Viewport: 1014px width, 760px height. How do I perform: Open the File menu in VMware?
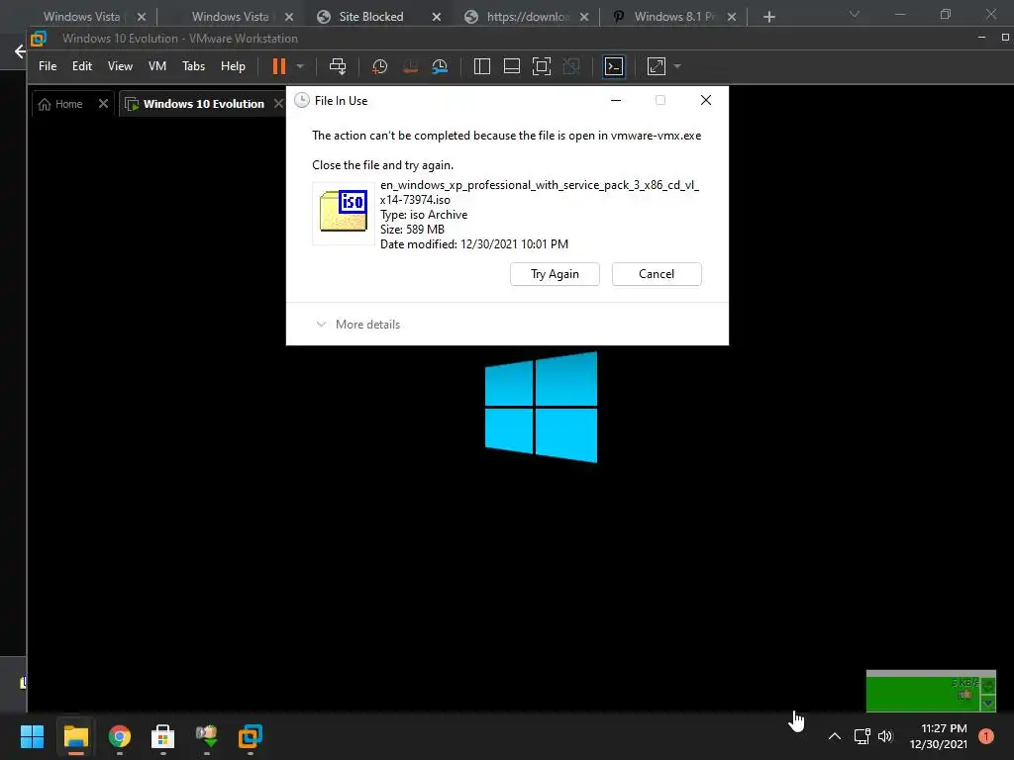[x=48, y=66]
